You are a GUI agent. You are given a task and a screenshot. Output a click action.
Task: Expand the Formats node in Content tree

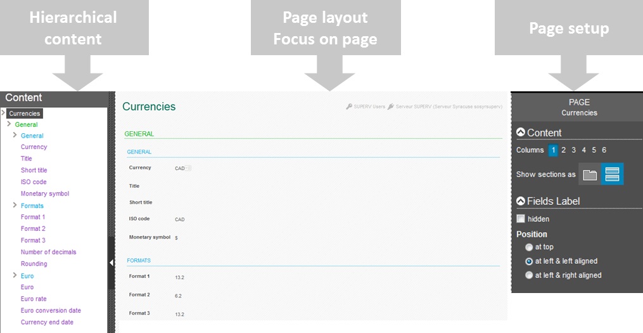point(15,206)
